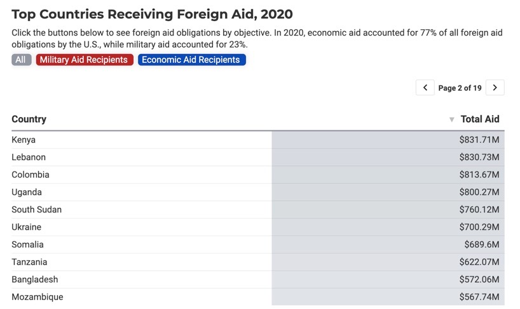Click Mozambique's $567.74M aid bar
The image size is (520, 309).
pyautogui.click(x=388, y=297)
